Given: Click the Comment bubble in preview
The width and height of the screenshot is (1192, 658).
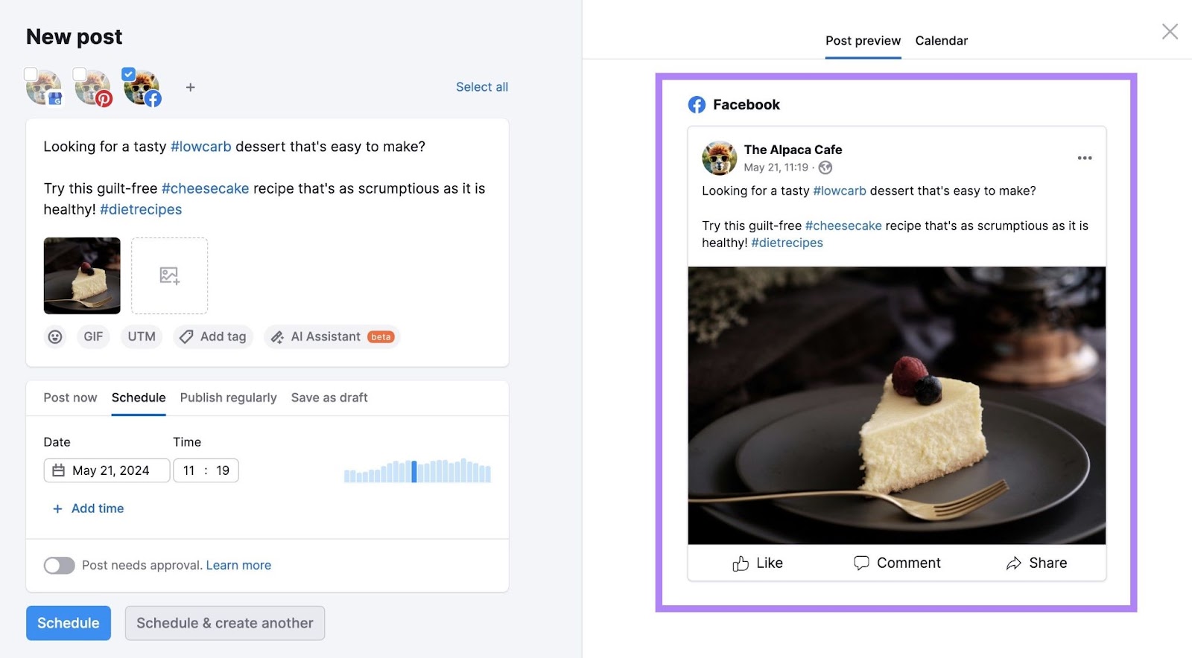Looking at the screenshot, I should 861,563.
